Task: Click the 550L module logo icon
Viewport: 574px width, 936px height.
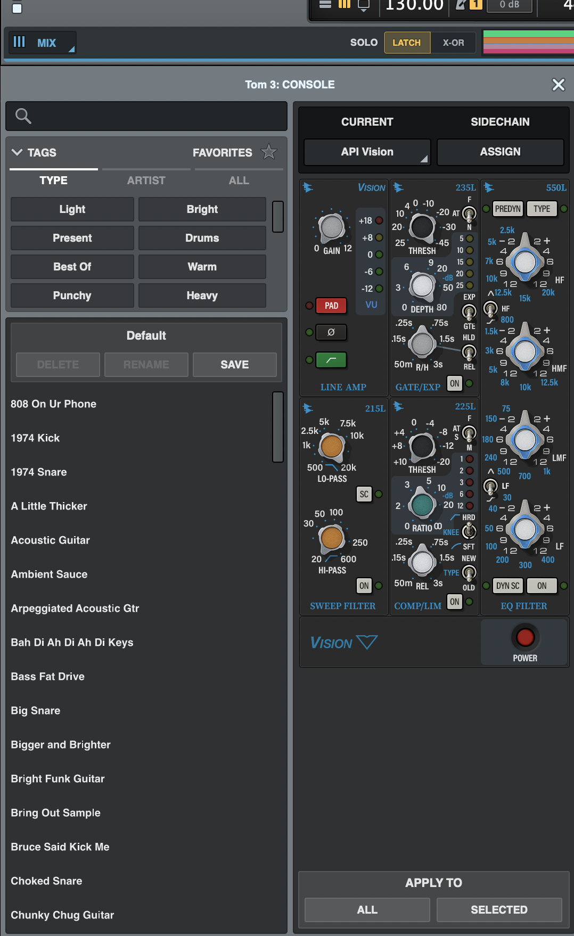Action: pos(489,187)
